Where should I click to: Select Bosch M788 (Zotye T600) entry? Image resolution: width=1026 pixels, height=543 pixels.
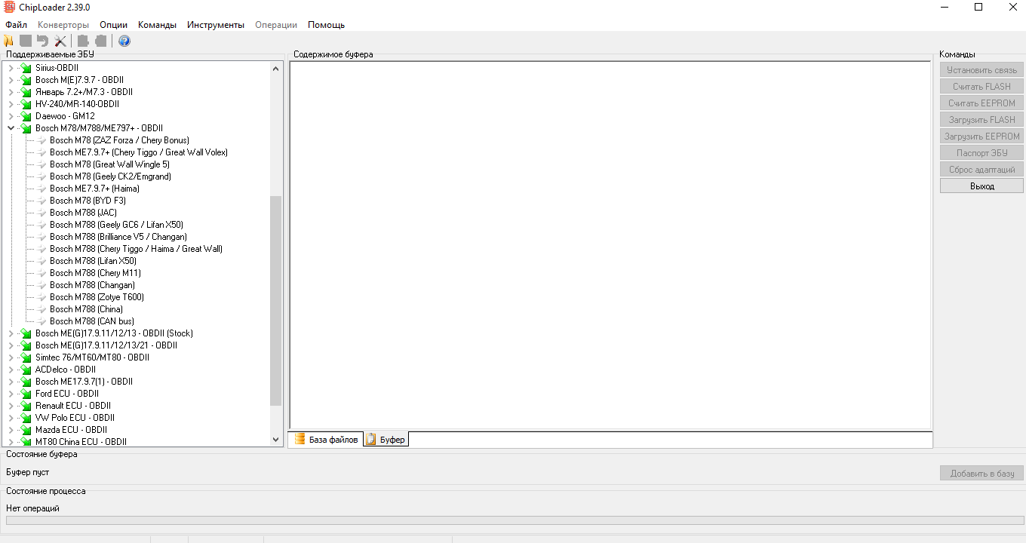click(97, 297)
